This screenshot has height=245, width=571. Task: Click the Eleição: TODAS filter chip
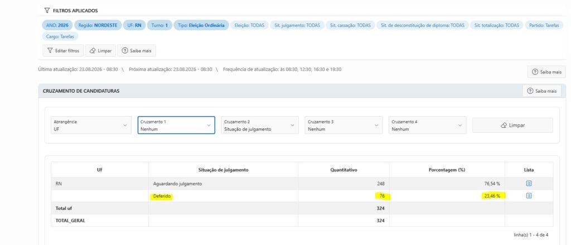click(249, 26)
